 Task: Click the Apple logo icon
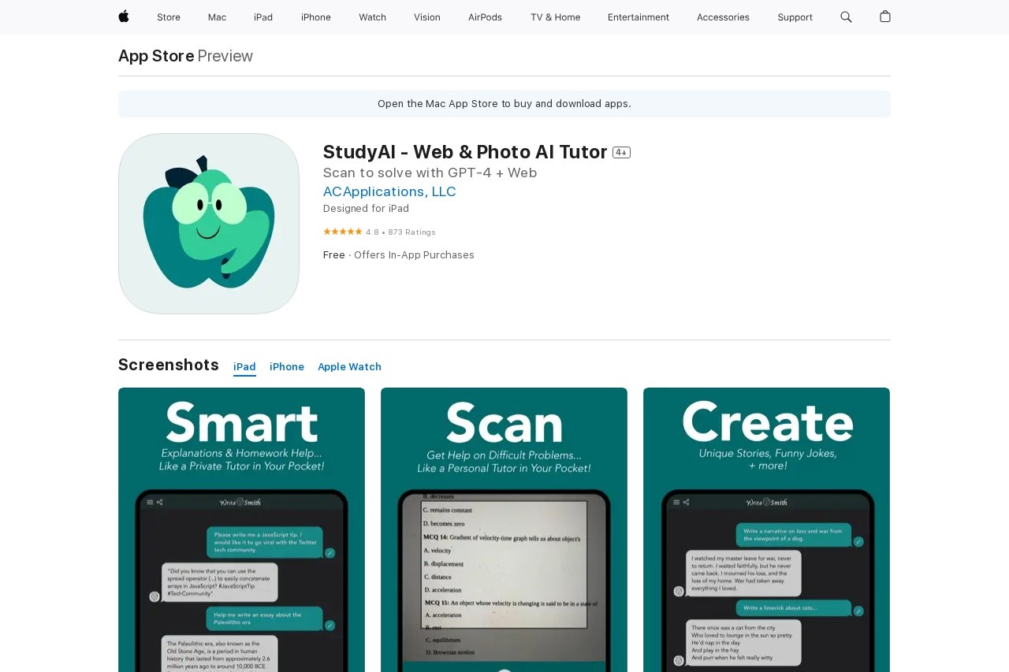click(x=124, y=17)
